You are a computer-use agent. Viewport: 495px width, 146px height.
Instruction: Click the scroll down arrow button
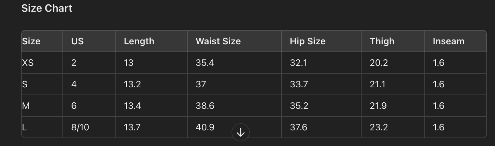pos(240,132)
